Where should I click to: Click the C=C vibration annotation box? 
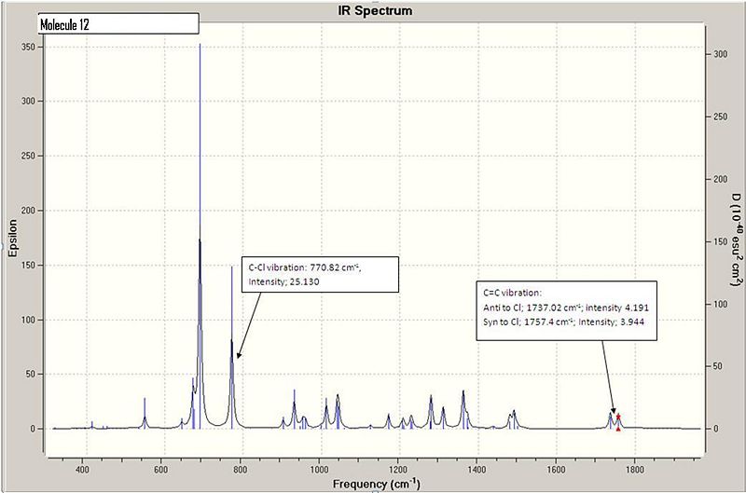[x=567, y=310]
